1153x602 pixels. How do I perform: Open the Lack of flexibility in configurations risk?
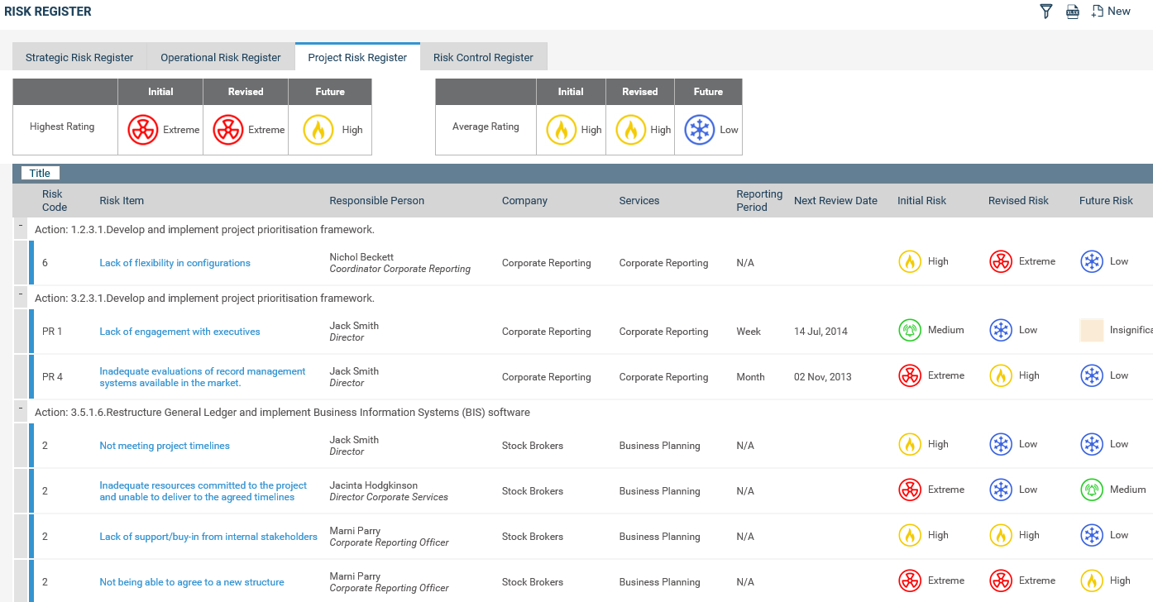pos(175,262)
